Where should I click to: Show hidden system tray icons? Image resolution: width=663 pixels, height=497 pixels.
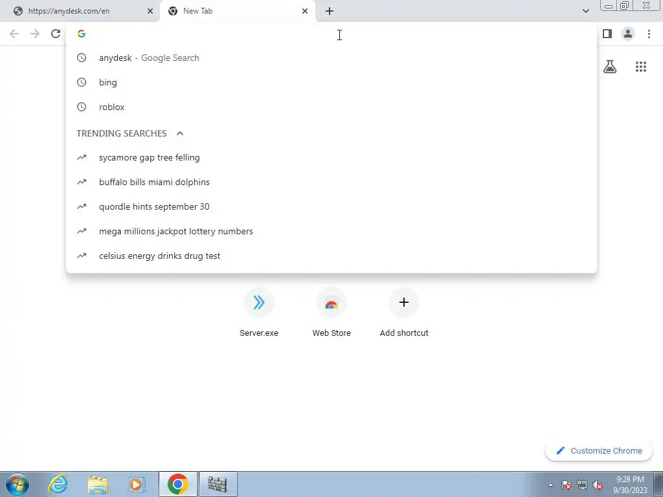click(550, 485)
